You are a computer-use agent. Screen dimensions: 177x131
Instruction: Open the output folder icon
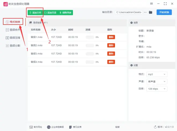(150, 12)
